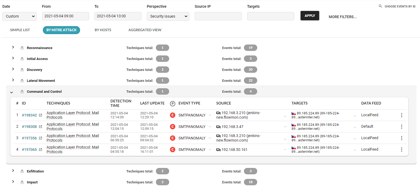Click the Source IP input field
The width and height of the screenshot is (420, 189).
pyautogui.click(x=218, y=16)
